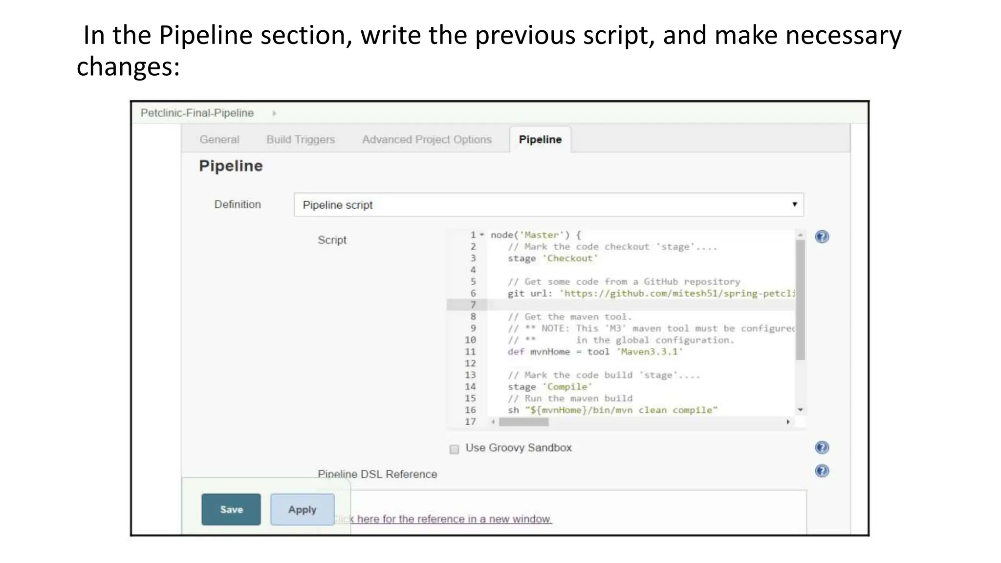The height and width of the screenshot is (563, 1001).
Task: Open help for the Script field
Action: pos(822,237)
